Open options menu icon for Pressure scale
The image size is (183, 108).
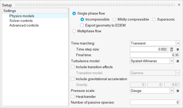pyautogui.click(x=178, y=91)
